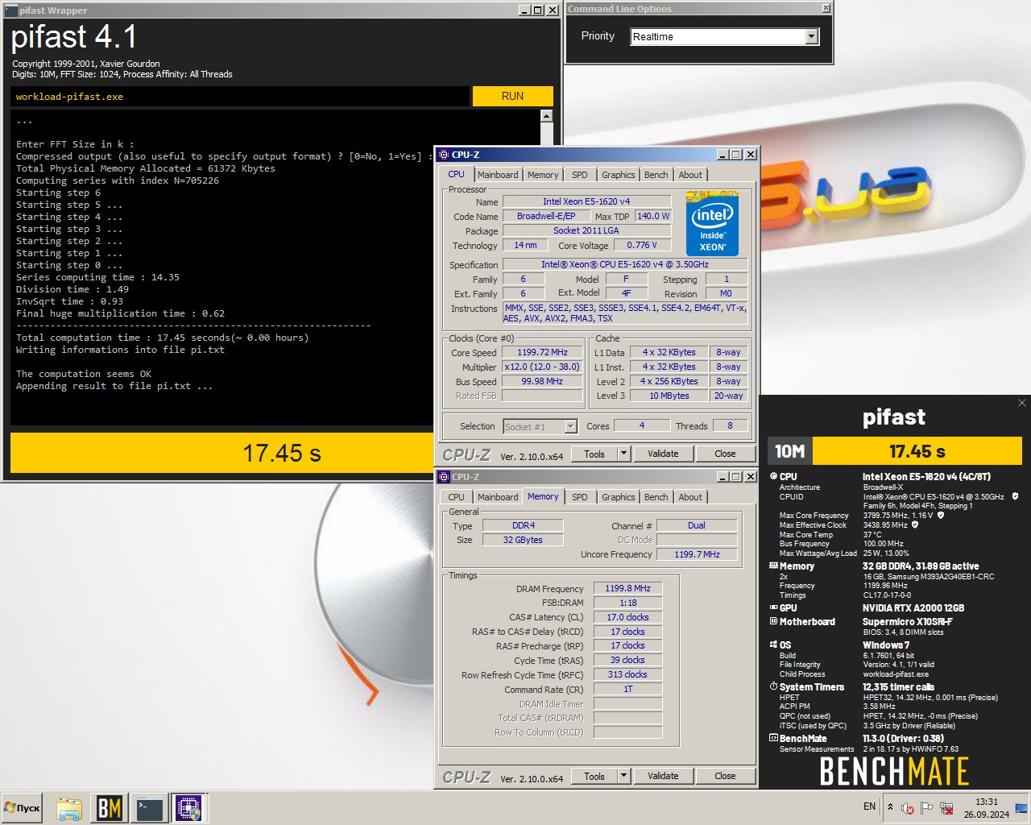Open the Пуск Start menu
The height and width of the screenshot is (825, 1031).
[x=23, y=808]
